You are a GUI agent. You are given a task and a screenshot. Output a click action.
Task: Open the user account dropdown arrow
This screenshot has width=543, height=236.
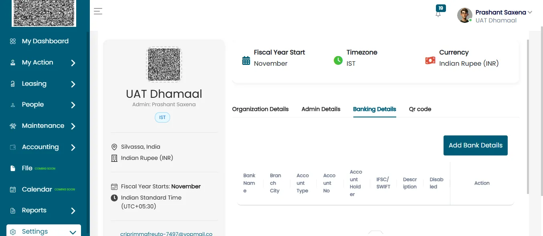(x=530, y=12)
